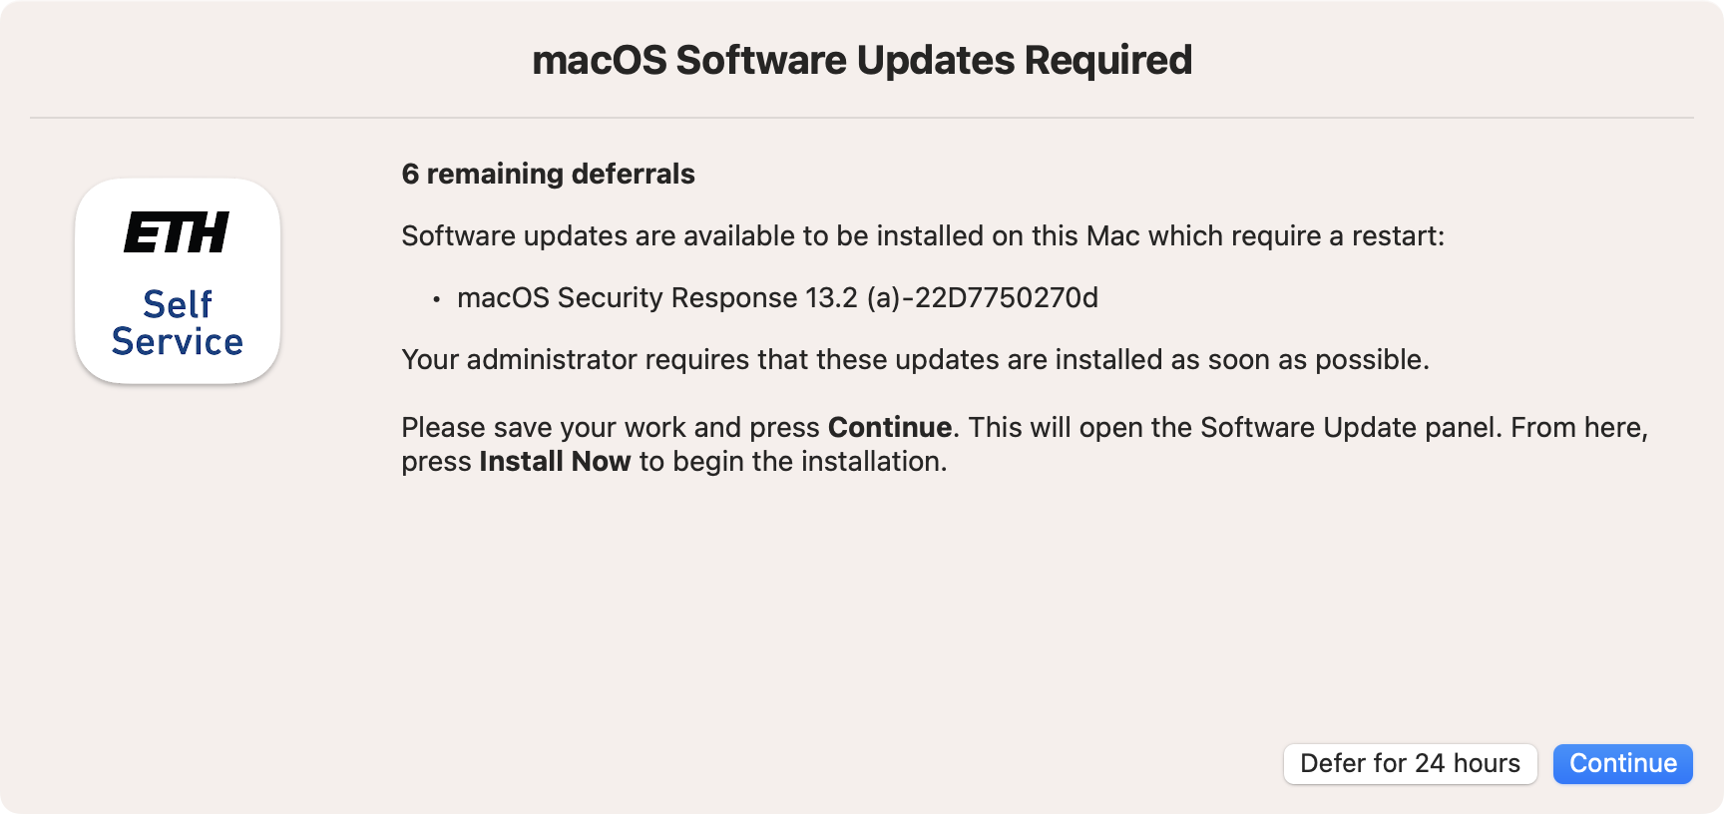Click the version number 13.2 (a)
This screenshot has width=1724, height=814.
(853, 298)
